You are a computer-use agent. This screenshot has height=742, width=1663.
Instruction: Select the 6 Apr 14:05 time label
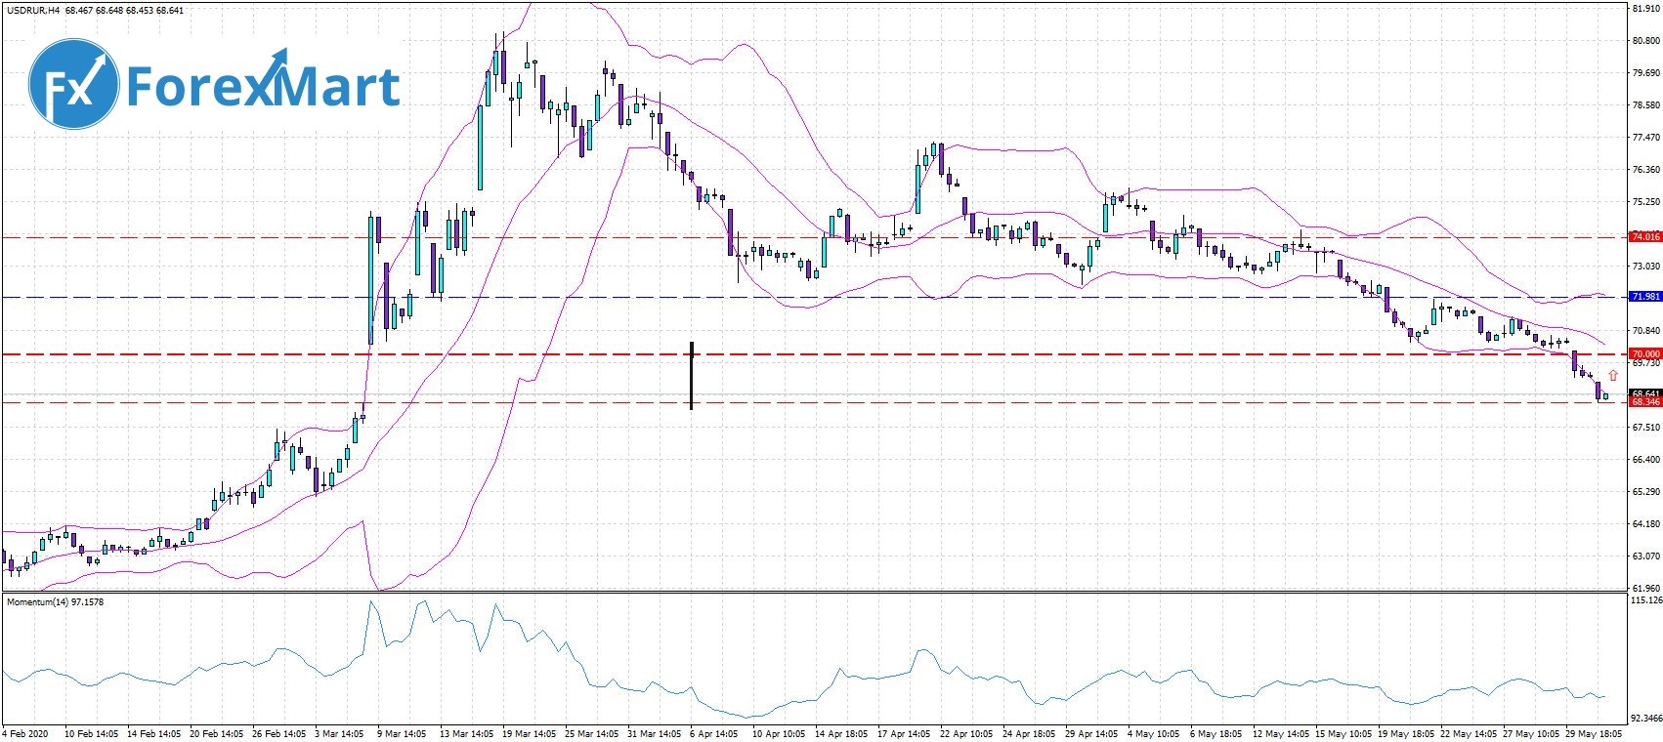click(x=714, y=732)
